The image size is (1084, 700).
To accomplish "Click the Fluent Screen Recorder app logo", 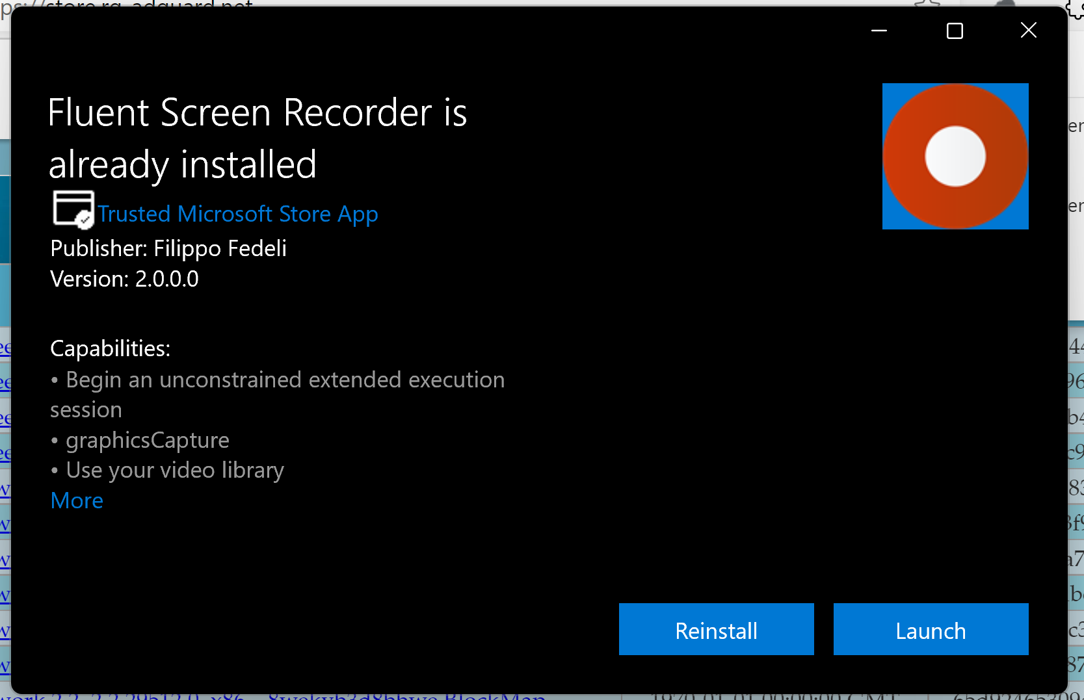I will (955, 156).
